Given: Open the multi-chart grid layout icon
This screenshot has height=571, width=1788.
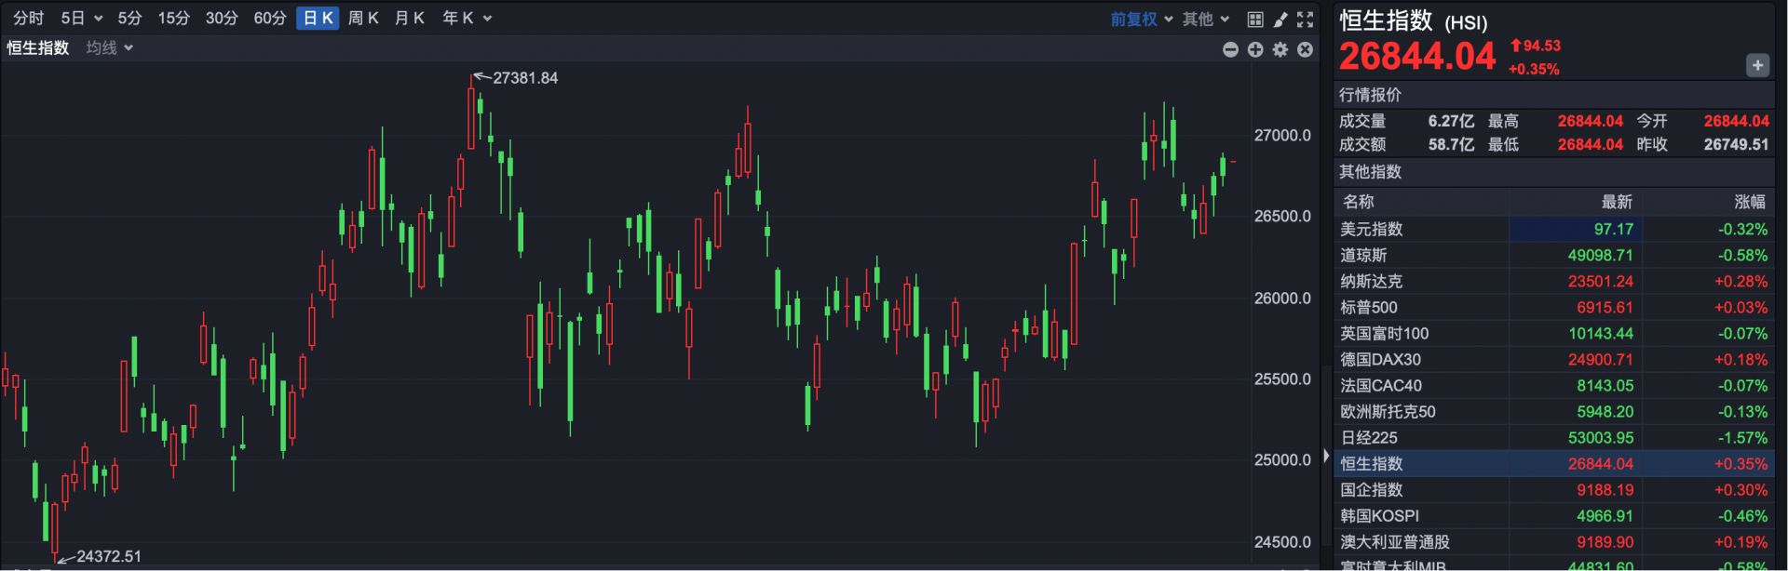Looking at the screenshot, I should (x=1255, y=19).
